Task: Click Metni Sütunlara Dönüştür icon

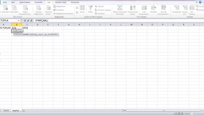Action: pos(120,10)
